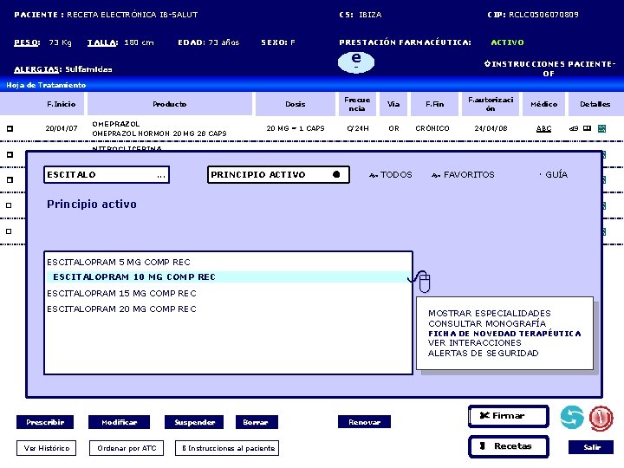This screenshot has height=468, width=624.
Task: Click the Suspender button
Action: tap(194, 422)
